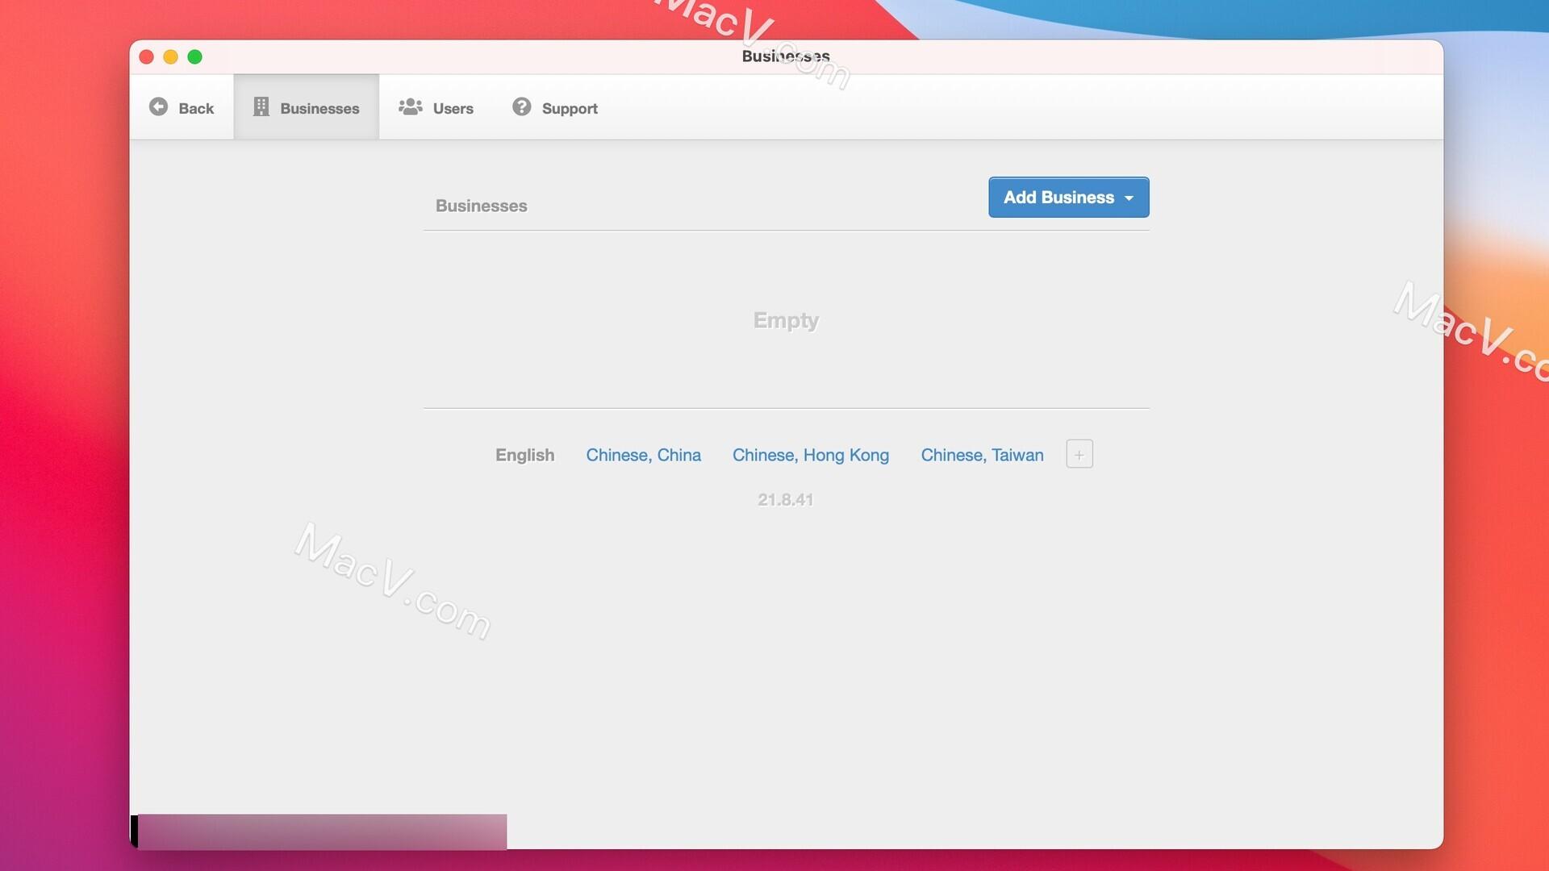Expand the Add Business dropdown caret

[x=1129, y=198]
